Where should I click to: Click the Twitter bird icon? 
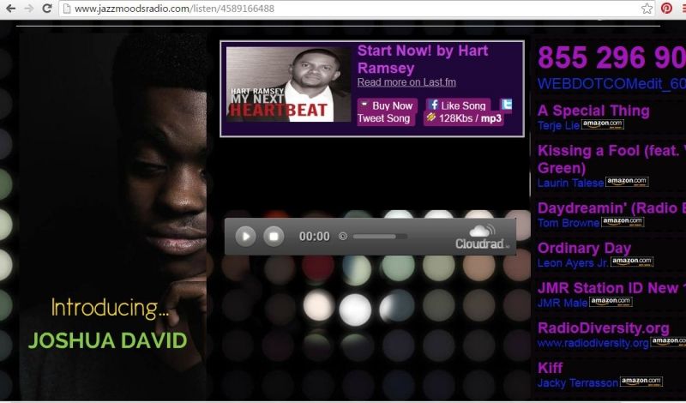(x=506, y=105)
